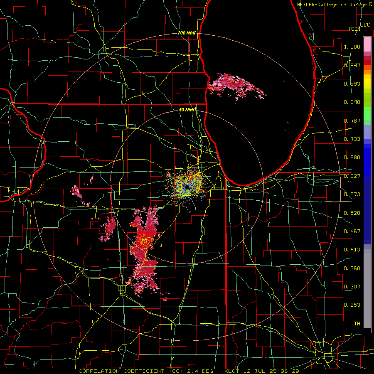Select the 0.307 scale value
Viewport: 374px width, 374px height.
point(352,287)
